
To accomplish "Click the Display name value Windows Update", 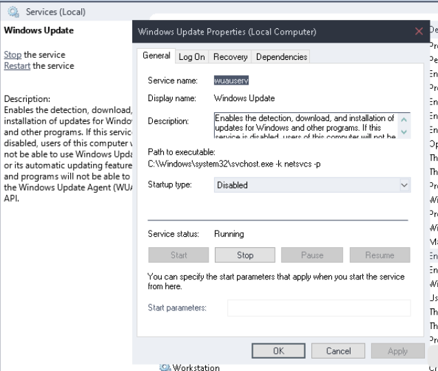I will (244, 98).
